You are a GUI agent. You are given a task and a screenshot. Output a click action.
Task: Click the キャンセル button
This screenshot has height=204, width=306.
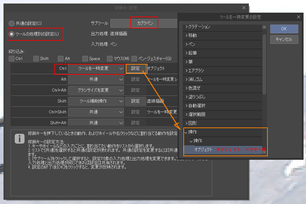click(x=284, y=39)
